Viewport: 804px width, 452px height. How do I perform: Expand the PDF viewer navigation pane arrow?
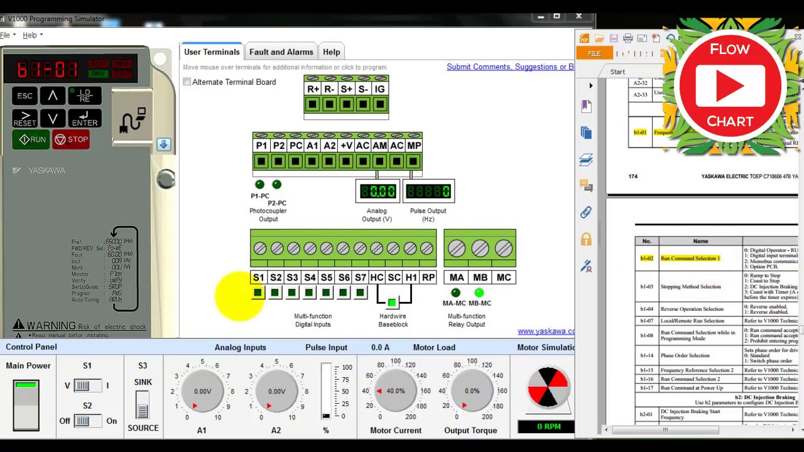pos(590,85)
